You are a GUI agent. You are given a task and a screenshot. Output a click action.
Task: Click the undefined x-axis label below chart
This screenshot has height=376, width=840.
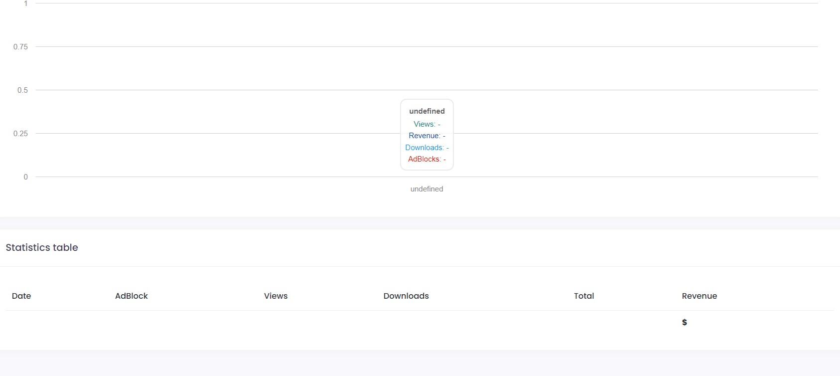[427, 189]
